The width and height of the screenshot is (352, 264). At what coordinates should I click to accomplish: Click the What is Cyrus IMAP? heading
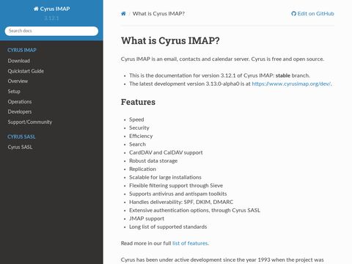pos(170,41)
